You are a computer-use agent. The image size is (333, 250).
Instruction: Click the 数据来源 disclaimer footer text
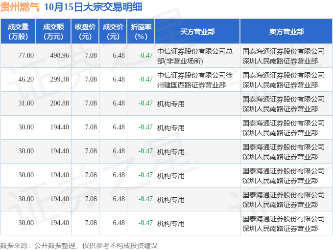coord(78,246)
